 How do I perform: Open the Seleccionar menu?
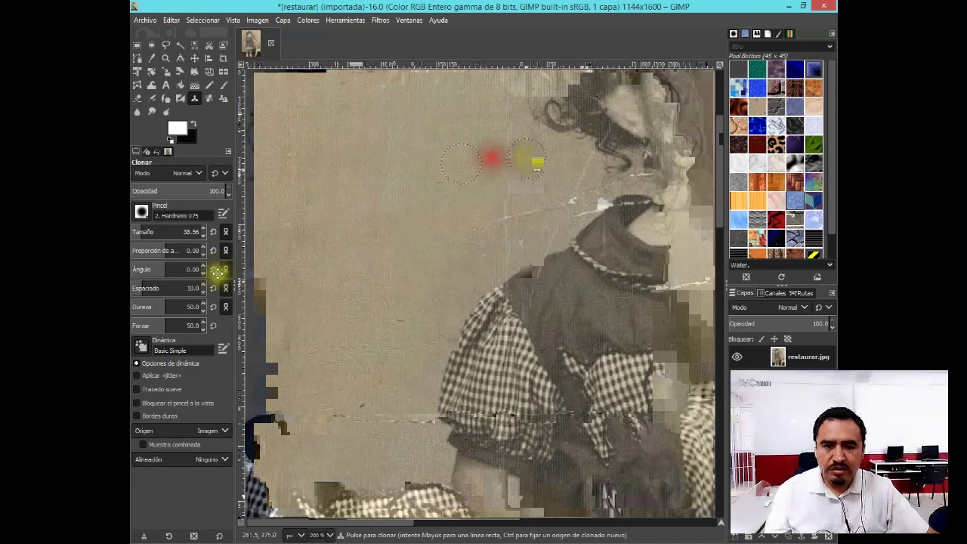click(203, 20)
